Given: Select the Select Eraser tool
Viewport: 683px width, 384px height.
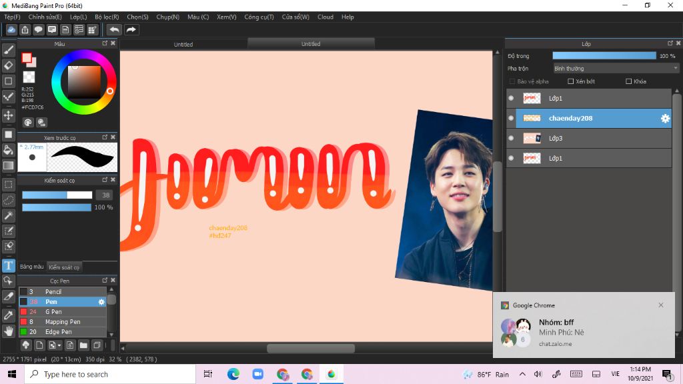Looking at the screenshot, I should coord(8,246).
